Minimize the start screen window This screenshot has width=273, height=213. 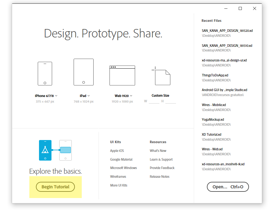pyautogui.click(x=226, y=8)
